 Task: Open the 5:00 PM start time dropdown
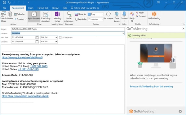tap(56, 38)
